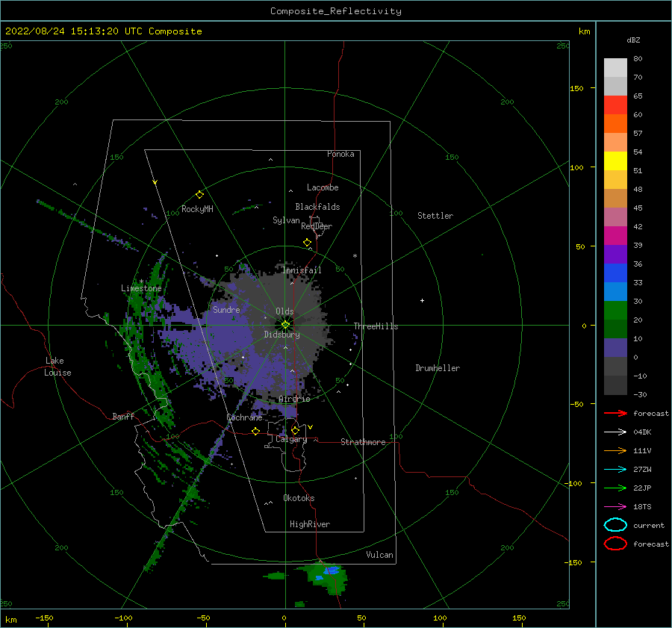Screen dimensions: 672x628
Task: Click the dBZ legend heading
Action: pyautogui.click(x=633, y=40)
